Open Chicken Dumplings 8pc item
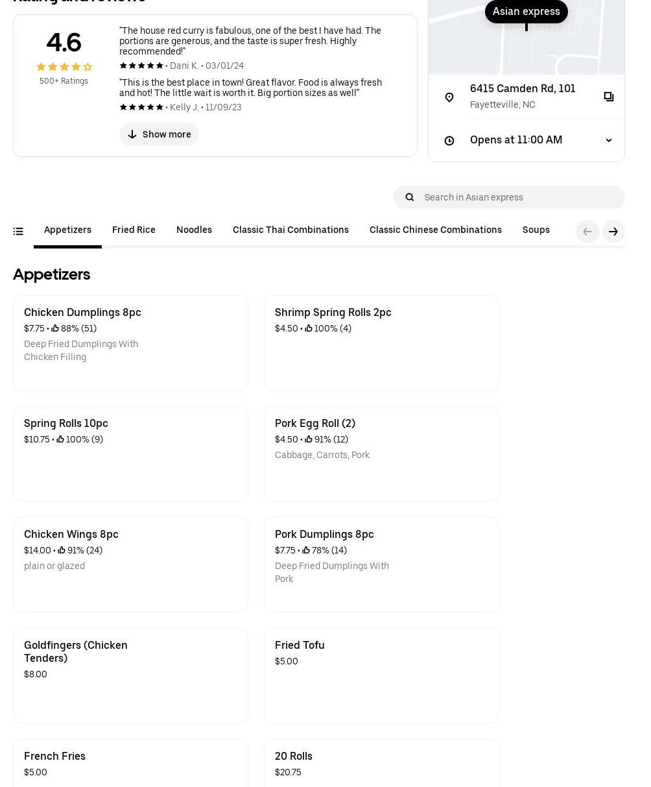 point(130,343)
